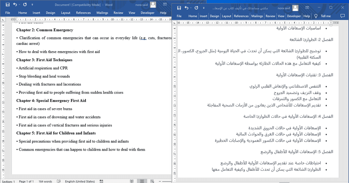Open Insert tab in Arabic document window
The image size is (349, 183).
point(203,16)
